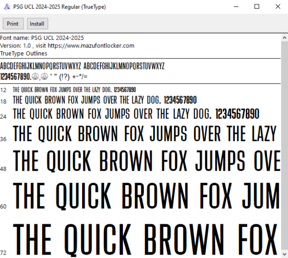The height and width of the screenshot is (258, 288).
Task: Click the window title 'PSG UCL 2024-2025 Regular (TrueType)'
Action: click(x=60, y=7)
